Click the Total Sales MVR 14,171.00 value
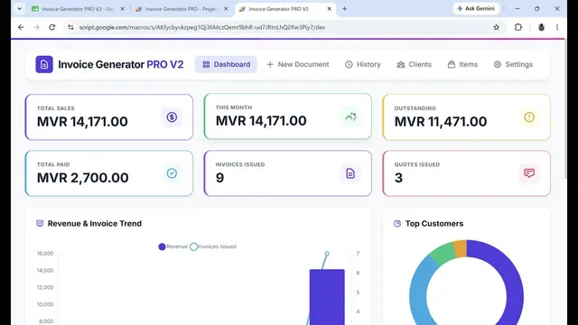The height and width of the screenshot is (325, 578). tap(82, 122)
